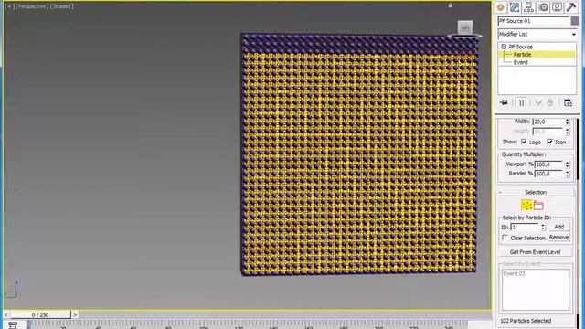Open Mini Curve Editor icon by timeline
This screenshot has height=329, width=585.
(12, 325)
